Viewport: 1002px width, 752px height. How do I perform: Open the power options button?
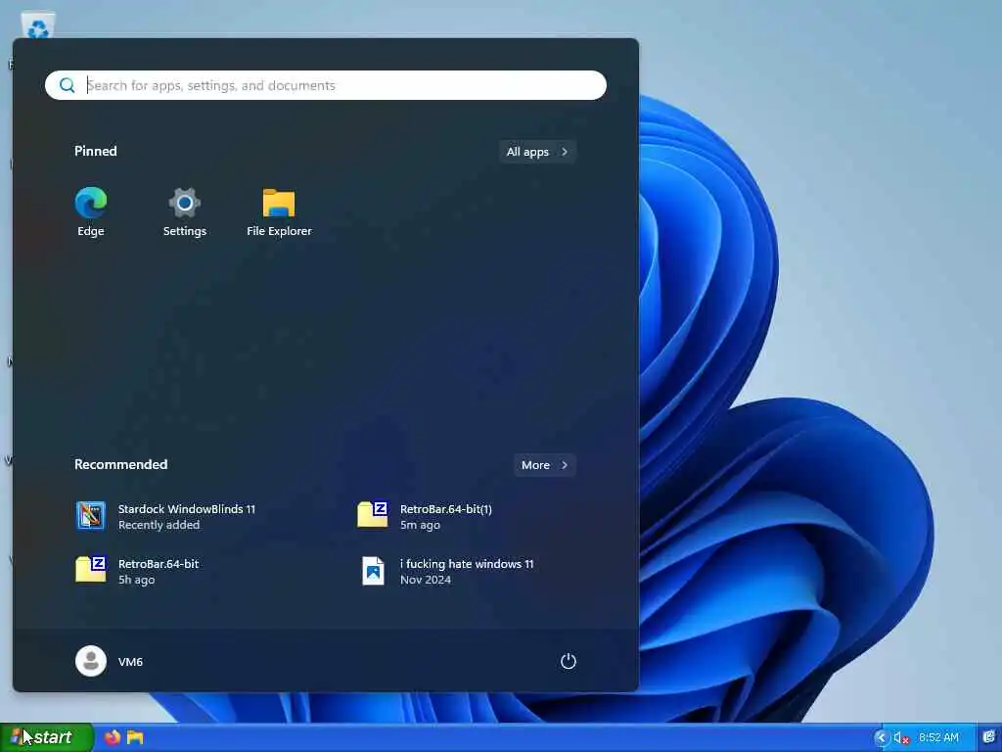point(569,661)
